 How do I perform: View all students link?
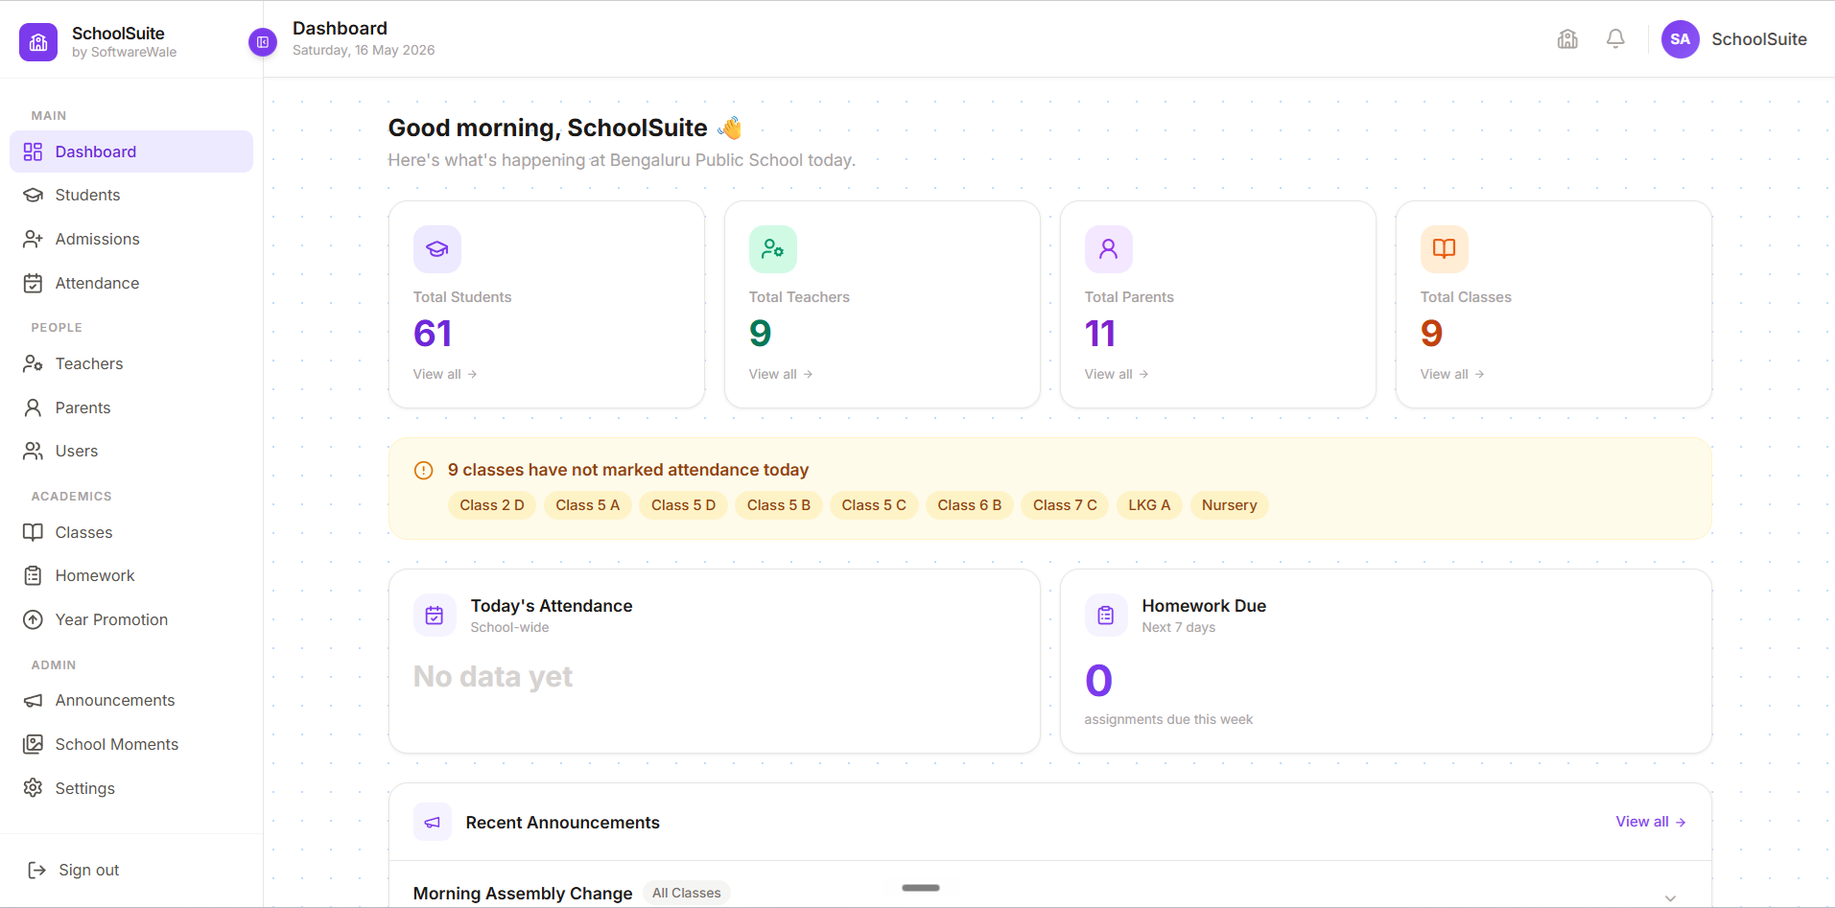click(445, 375)
